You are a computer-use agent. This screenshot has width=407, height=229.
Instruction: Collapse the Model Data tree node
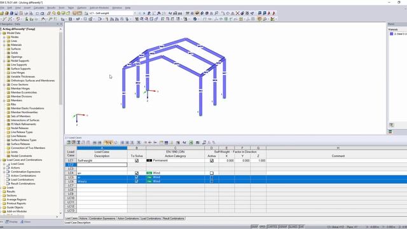(1, 33)
